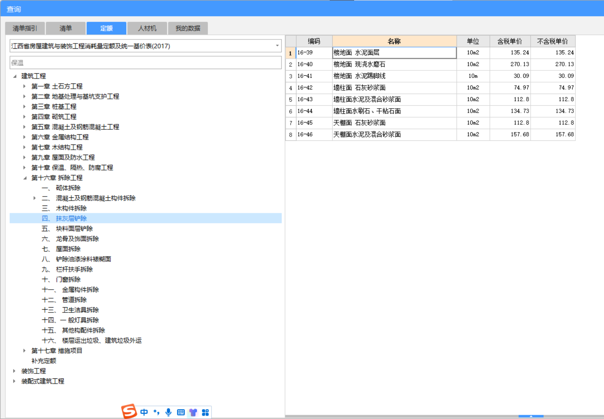Switch to the 清单 tab
Image resolution: width=604 pixels, height=419 pixels.
pos(66,28)
